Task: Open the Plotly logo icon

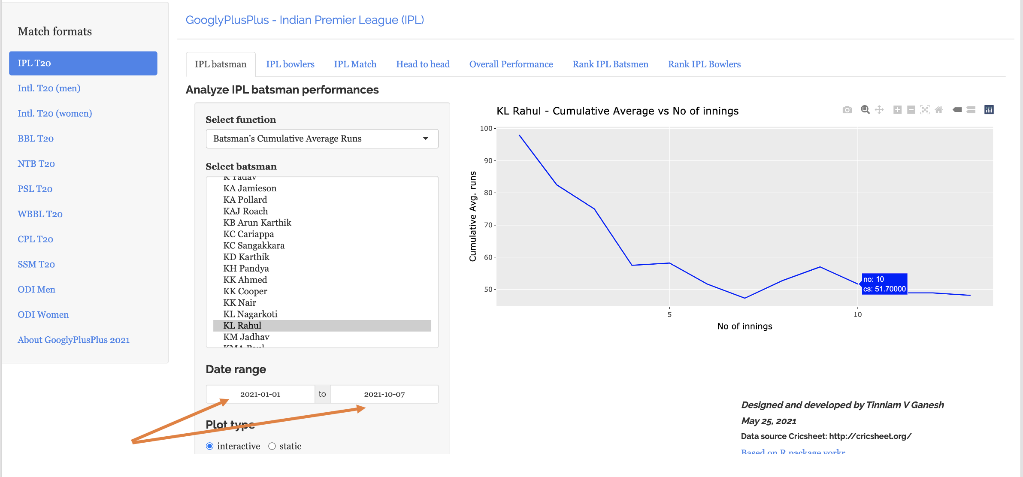Action: (989, 110)
